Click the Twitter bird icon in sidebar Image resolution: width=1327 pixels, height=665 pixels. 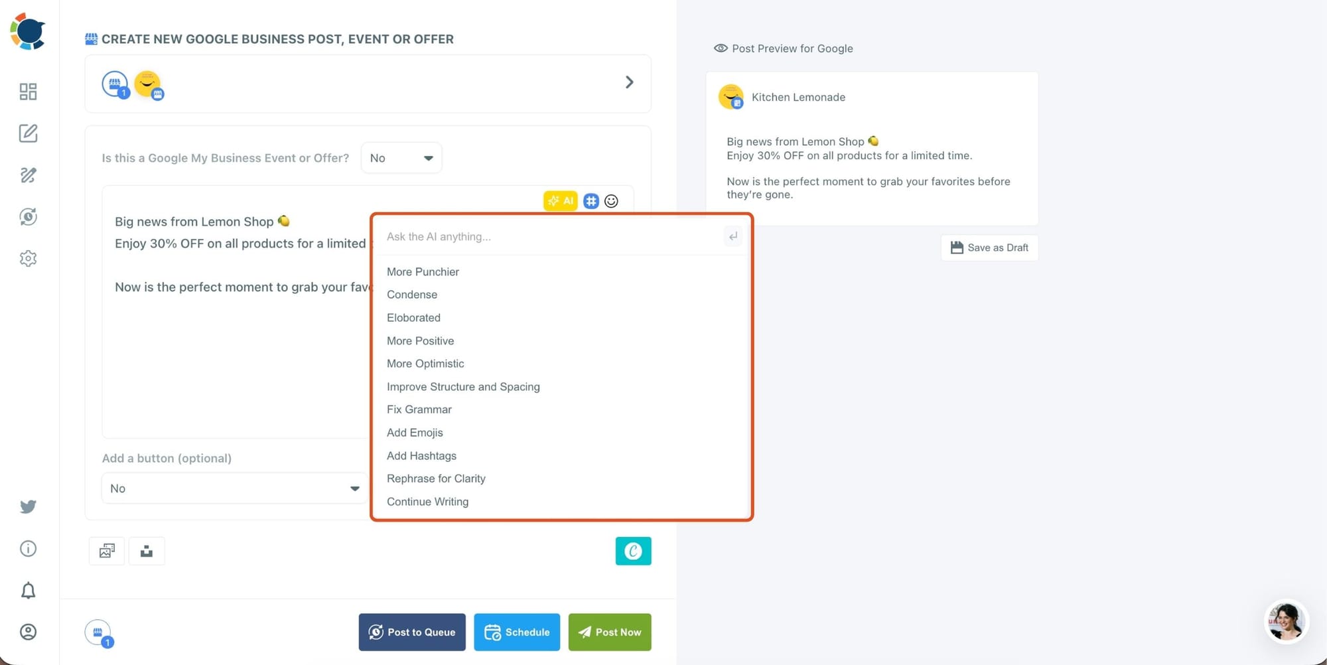28,507
